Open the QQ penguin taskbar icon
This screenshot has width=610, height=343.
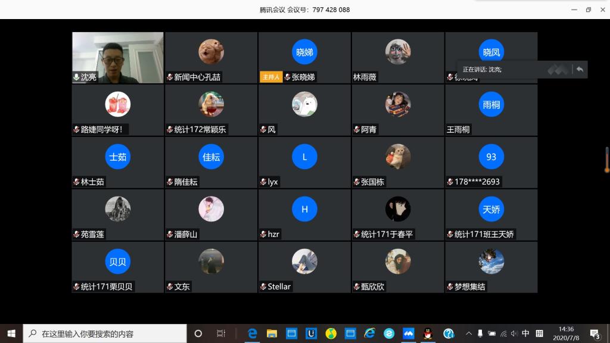tap(427, 333)
